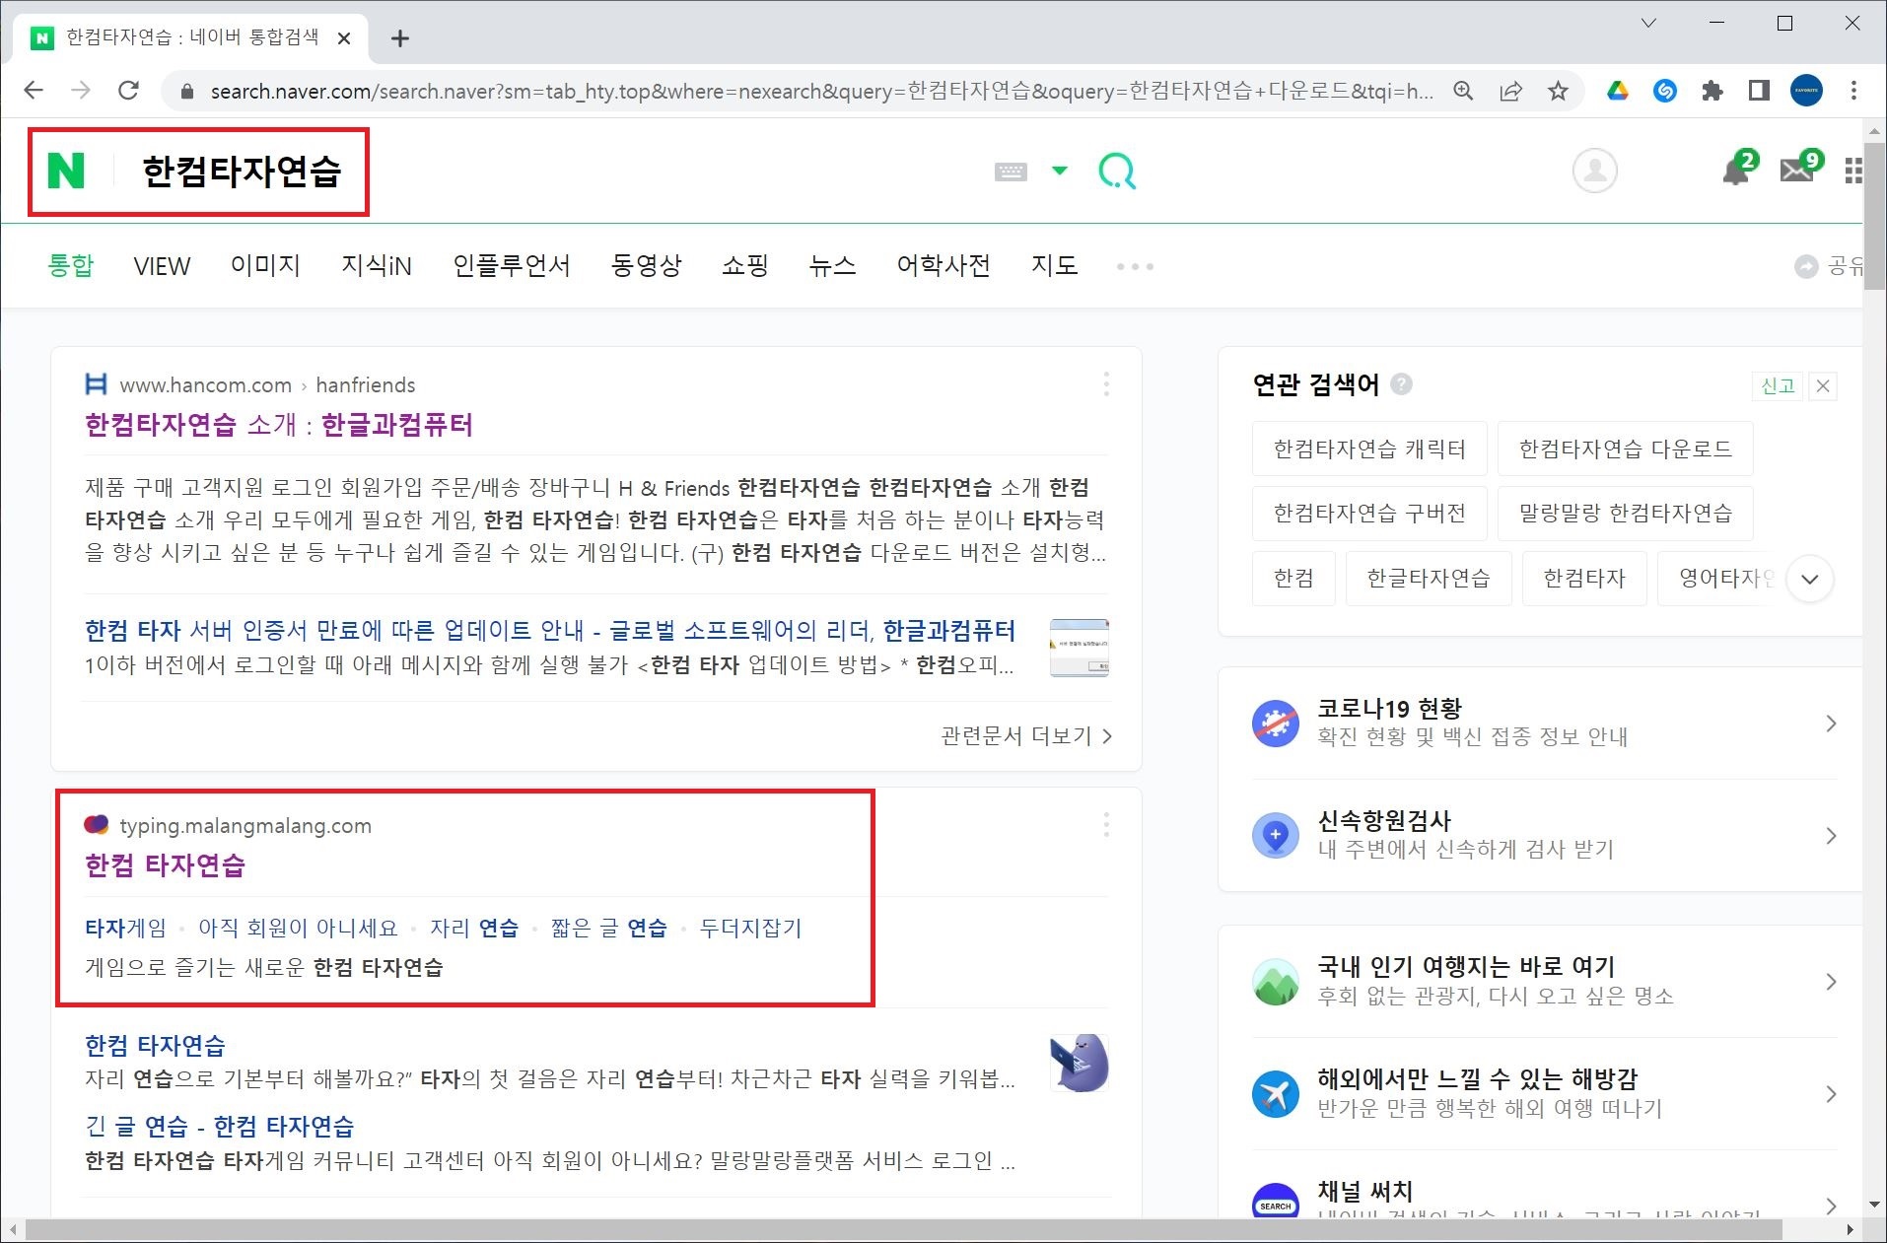Click the 타자게임 sublink
This screenshot has height=1243, width=1887.
[126, 928]
